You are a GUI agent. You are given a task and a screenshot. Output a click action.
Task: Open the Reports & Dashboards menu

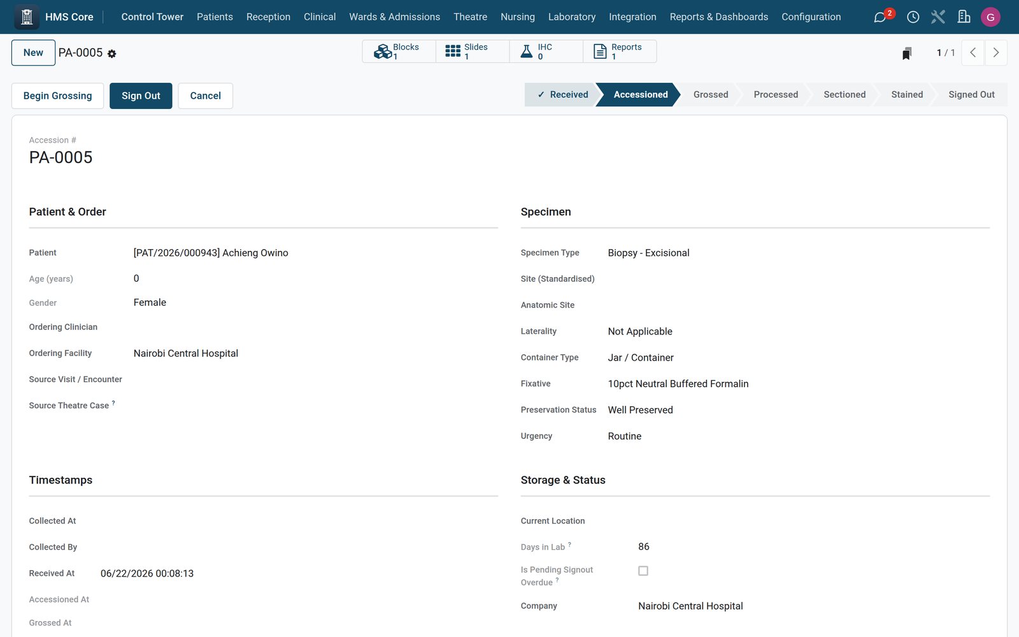pyautogui.click(x=719, y=17)
